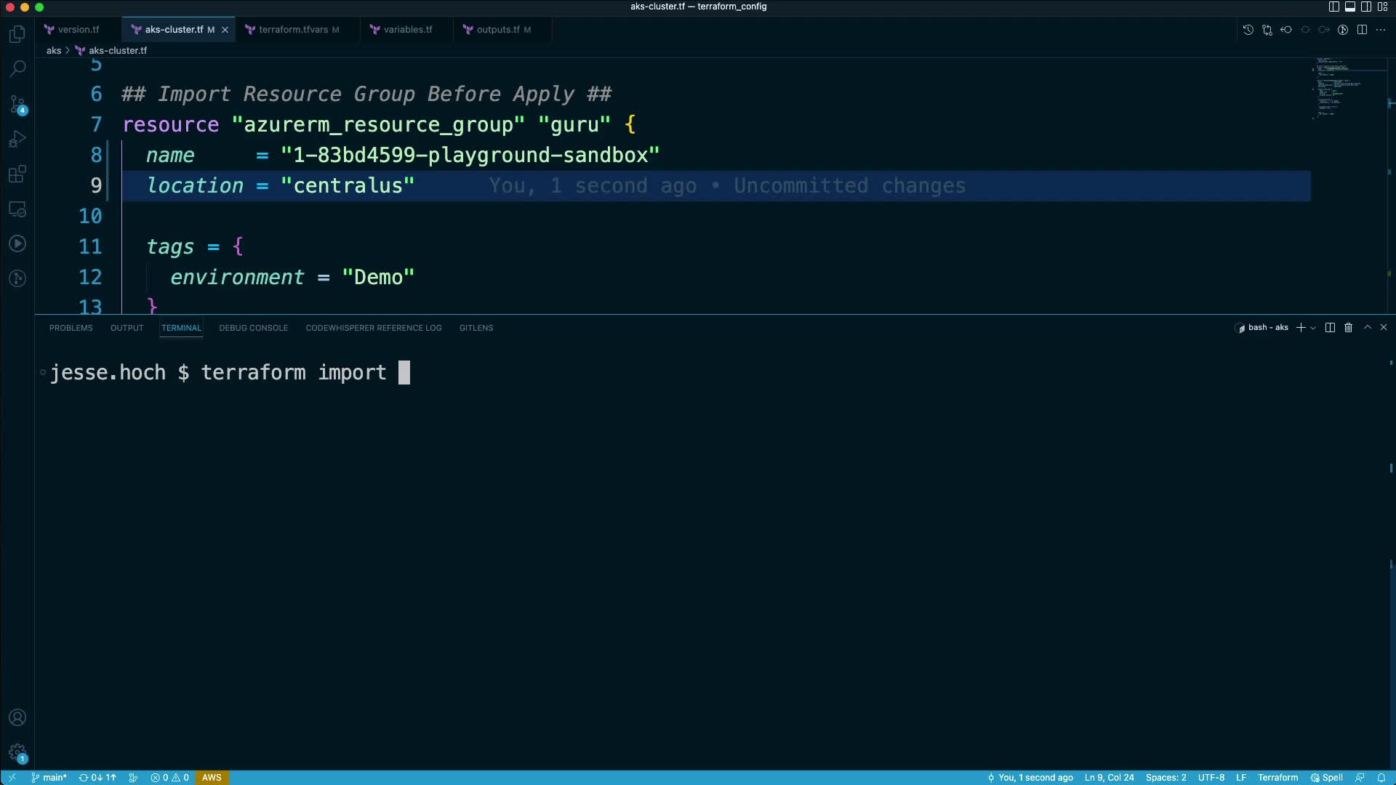Toggle the bottom panel layout button
The image size is (1396, 785).
(x=1350, y=7)
